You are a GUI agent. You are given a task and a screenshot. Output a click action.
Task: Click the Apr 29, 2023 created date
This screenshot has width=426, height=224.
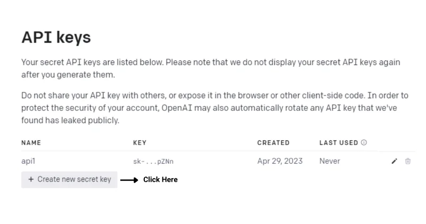[x=280, y=161]
